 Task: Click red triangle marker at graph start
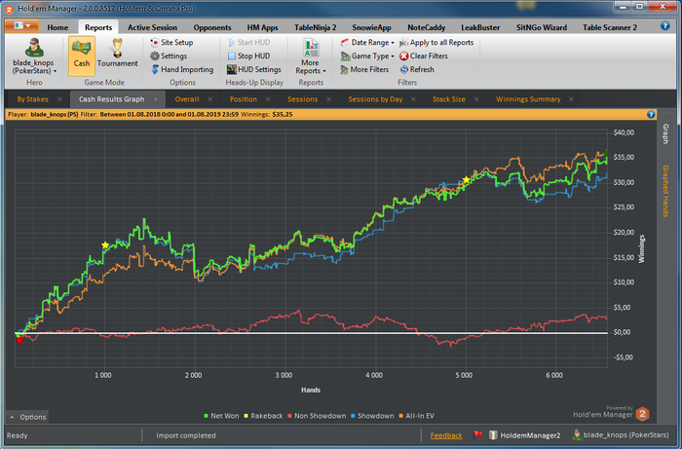point(19,340)
